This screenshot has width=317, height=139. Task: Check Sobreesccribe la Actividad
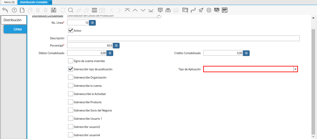71,94
